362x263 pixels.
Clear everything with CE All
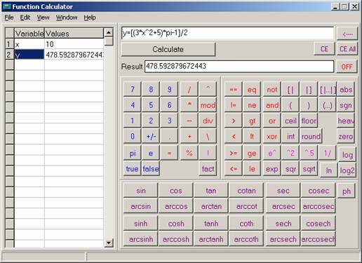[x=347, y=49]
